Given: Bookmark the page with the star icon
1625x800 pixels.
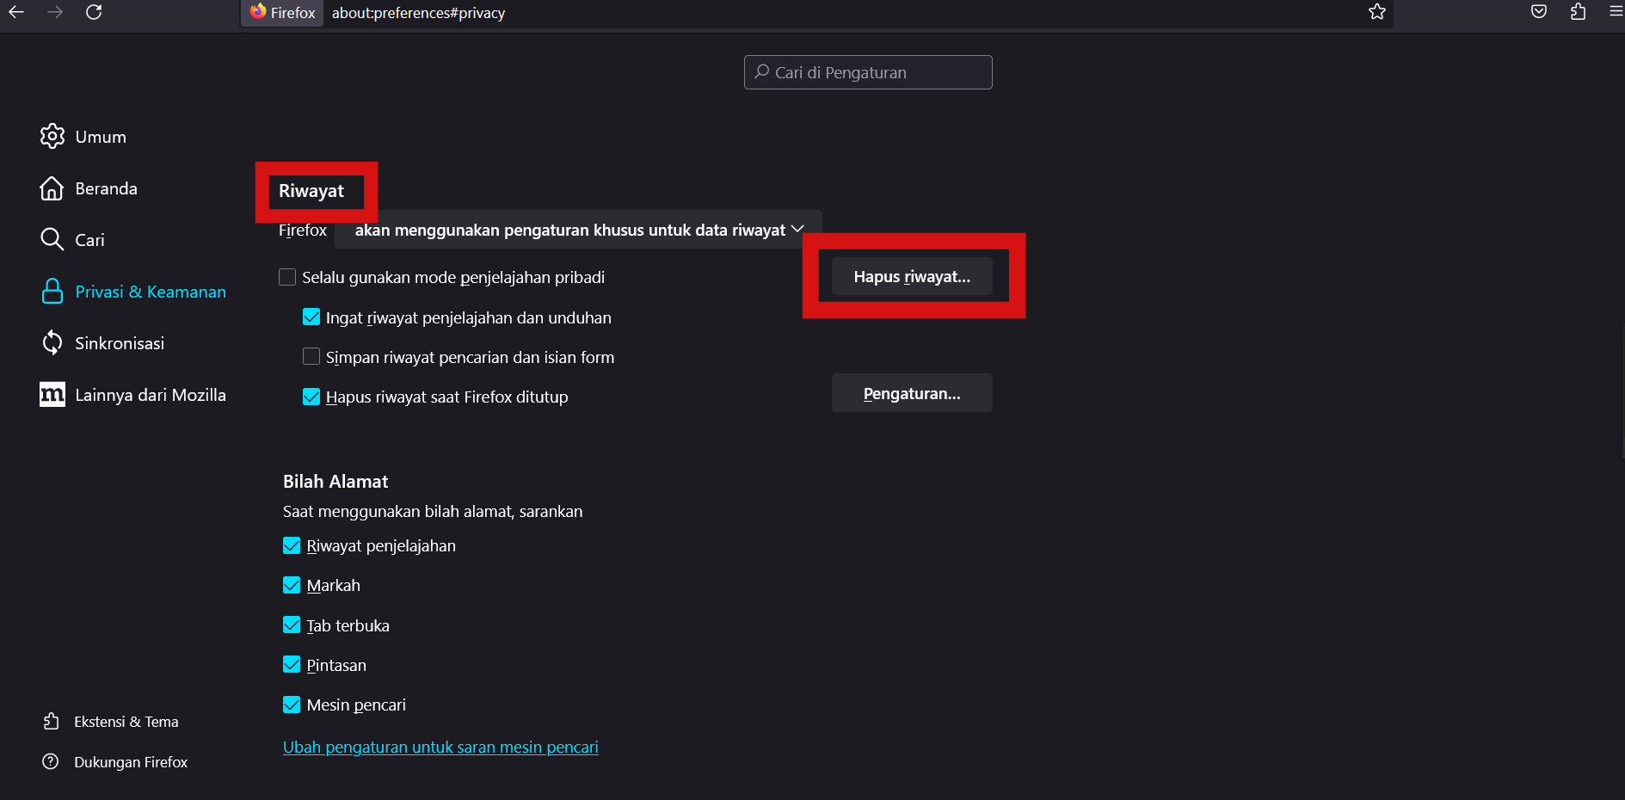Looking at the screenshot, I should pos(1376,13).
